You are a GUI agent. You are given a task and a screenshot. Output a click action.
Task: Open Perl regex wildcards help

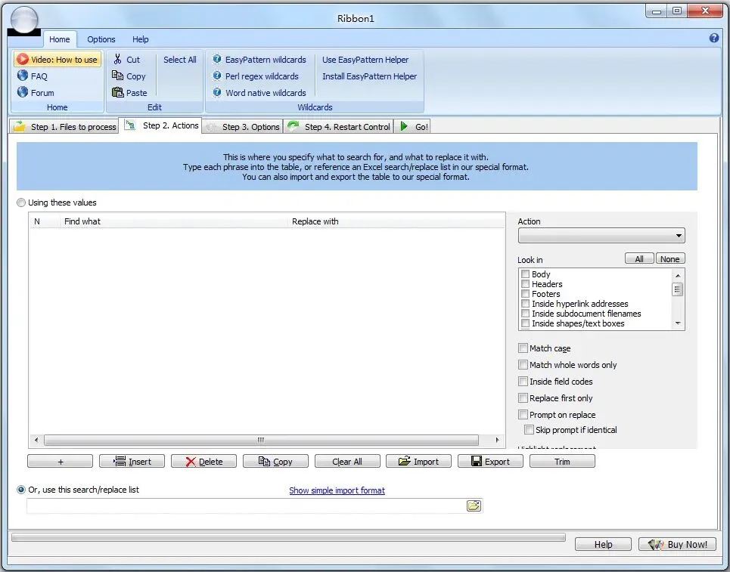pos(256,76)
